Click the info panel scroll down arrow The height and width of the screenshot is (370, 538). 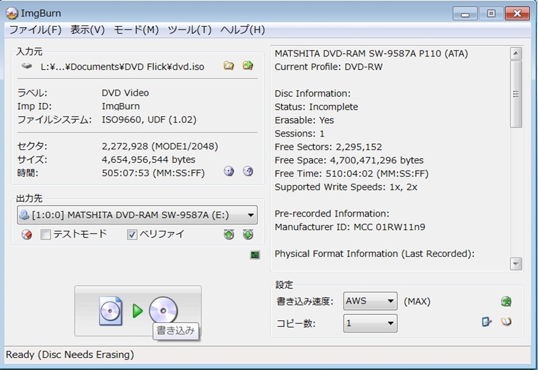[516, 264]
